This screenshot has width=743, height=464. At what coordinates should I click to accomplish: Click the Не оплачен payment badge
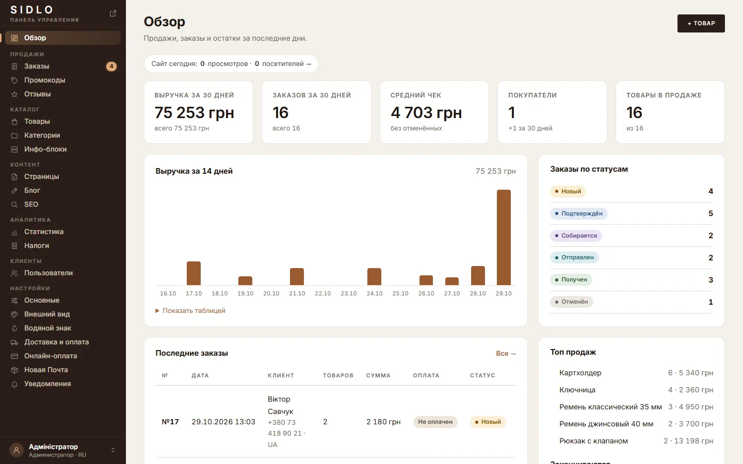pyautogui.click(x=435, y=422)
